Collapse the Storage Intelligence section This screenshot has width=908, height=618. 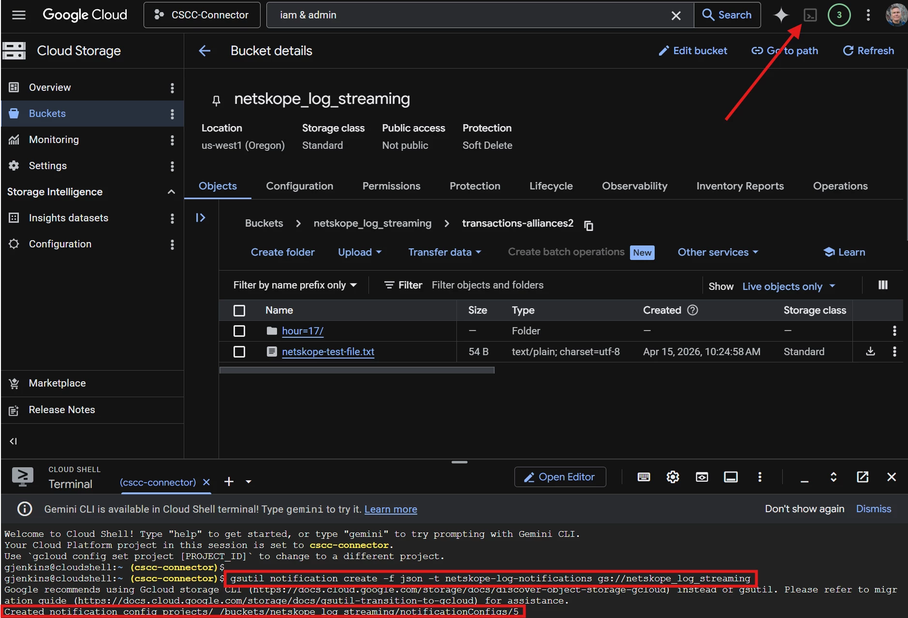click(171, 192)
